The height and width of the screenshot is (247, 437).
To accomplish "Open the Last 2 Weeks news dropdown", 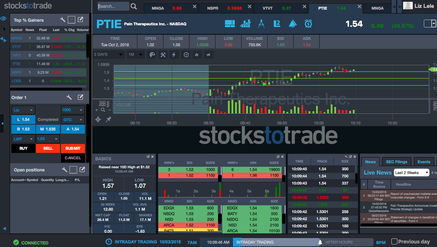I will 411,173.
